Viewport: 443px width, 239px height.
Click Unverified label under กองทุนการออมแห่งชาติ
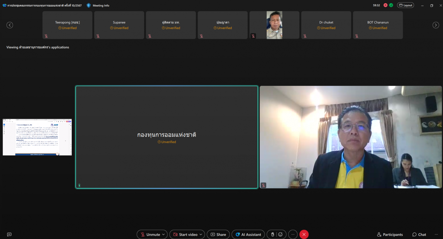point(167,142)
